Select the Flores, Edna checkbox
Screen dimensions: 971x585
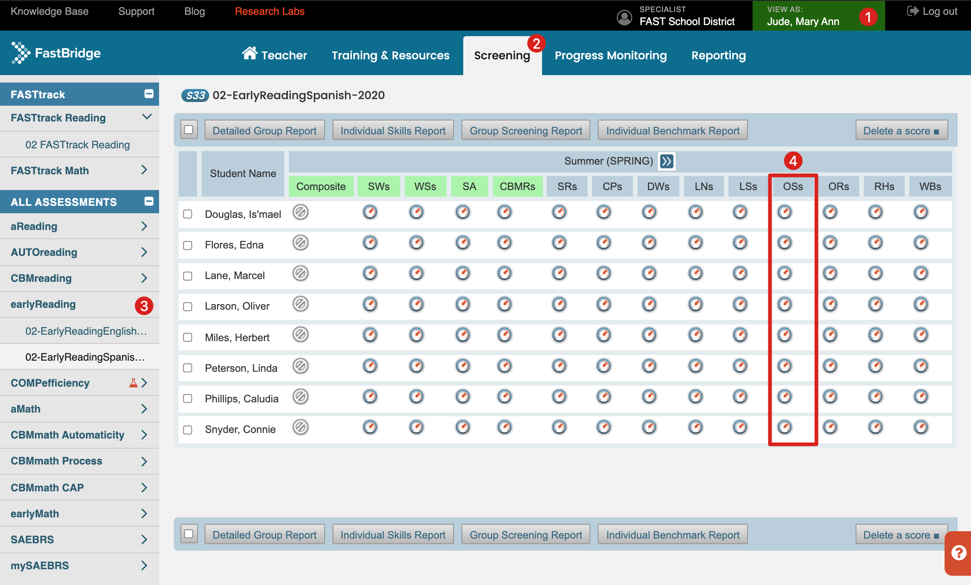tap(188, 245)
